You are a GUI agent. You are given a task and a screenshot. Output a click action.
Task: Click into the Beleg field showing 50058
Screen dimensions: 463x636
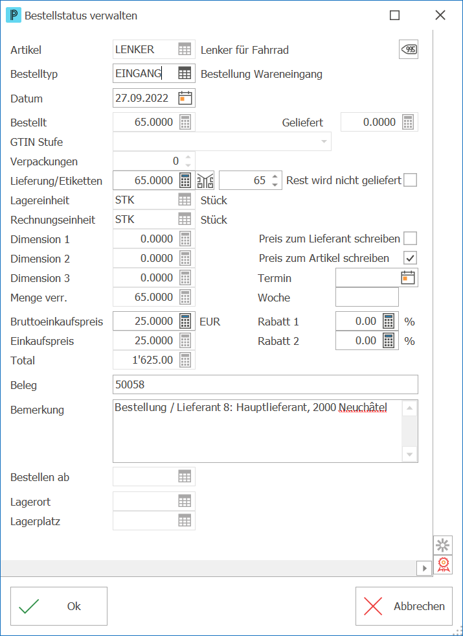265,384
